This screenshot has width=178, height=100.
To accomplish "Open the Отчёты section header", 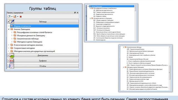I will pos(43,66).
